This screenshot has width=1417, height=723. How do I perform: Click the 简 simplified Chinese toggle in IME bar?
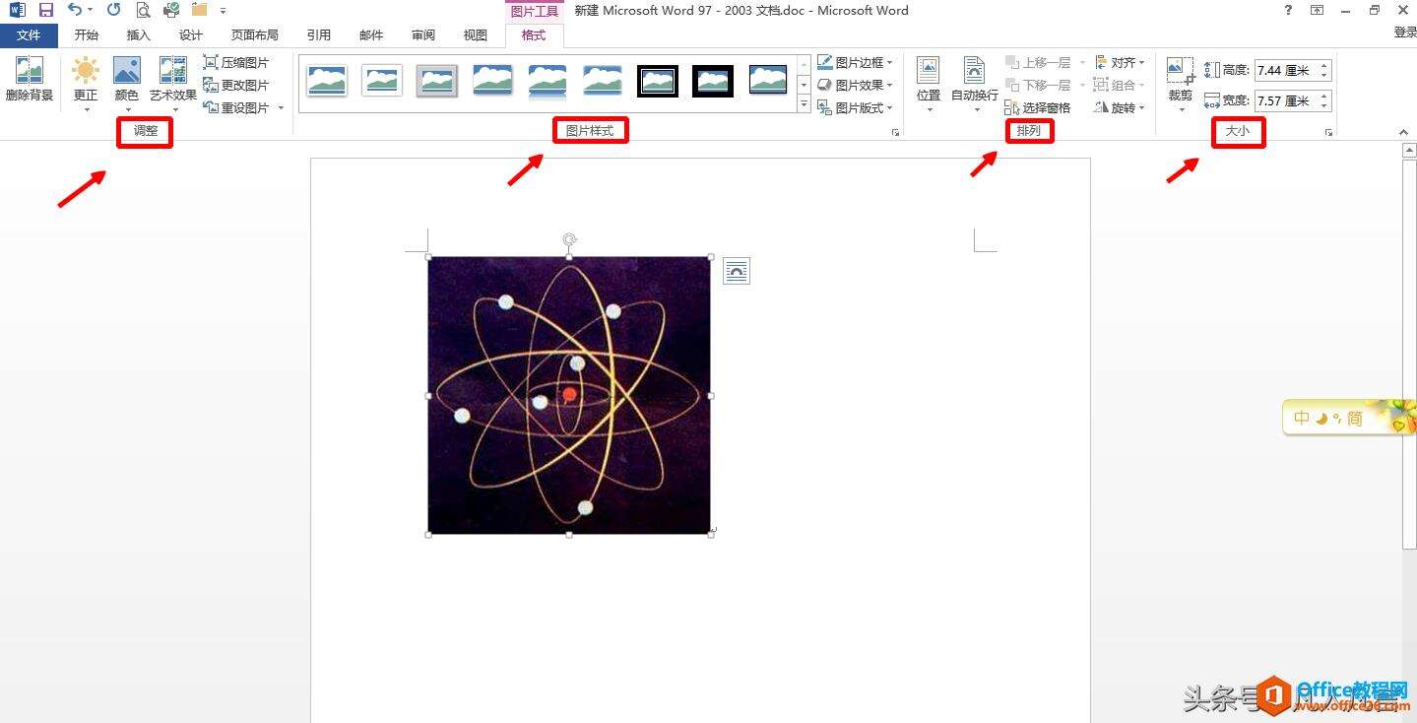click(1355, 418)
